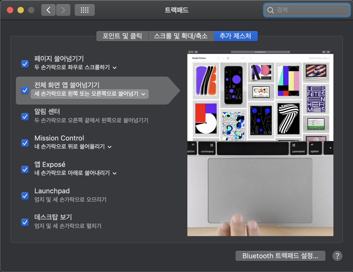This screenshot has width=353, height=272.
Task: Switch to 스크롤 및 확대/축소 tab
Action: 181,36
